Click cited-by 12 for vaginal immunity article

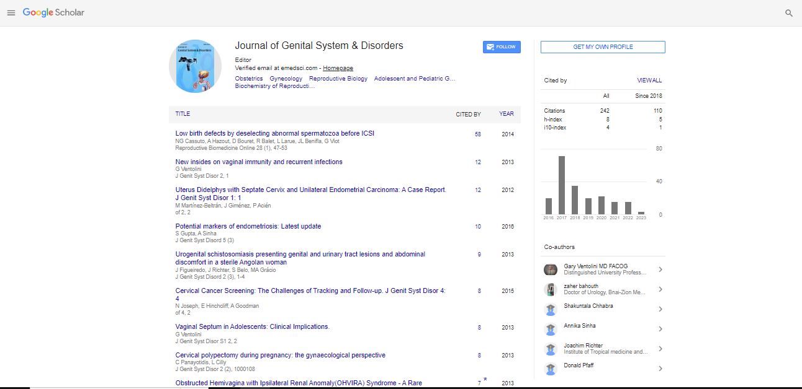click(x=478, y=162)
